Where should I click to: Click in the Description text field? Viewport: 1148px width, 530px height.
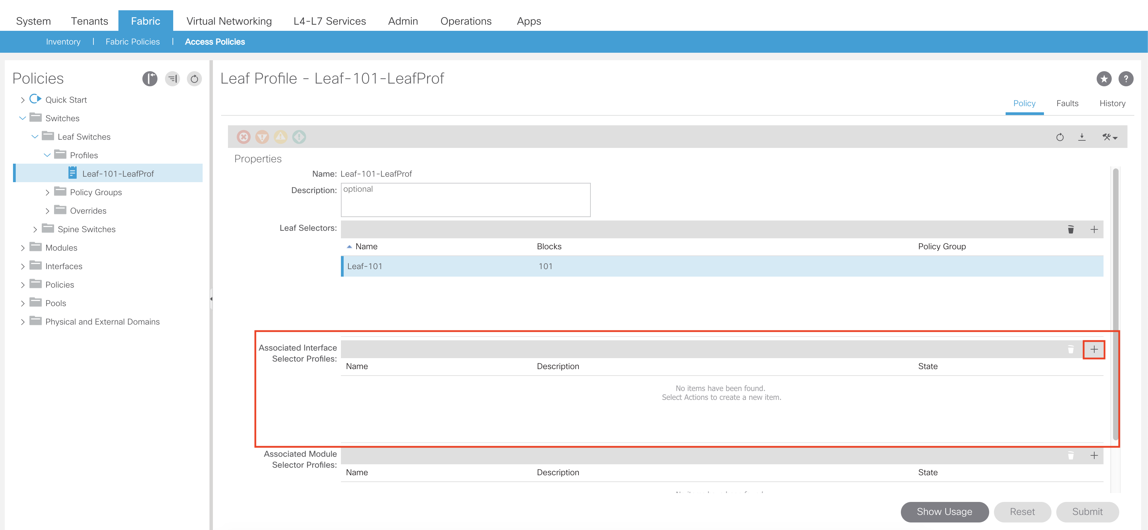coord(465,200)
